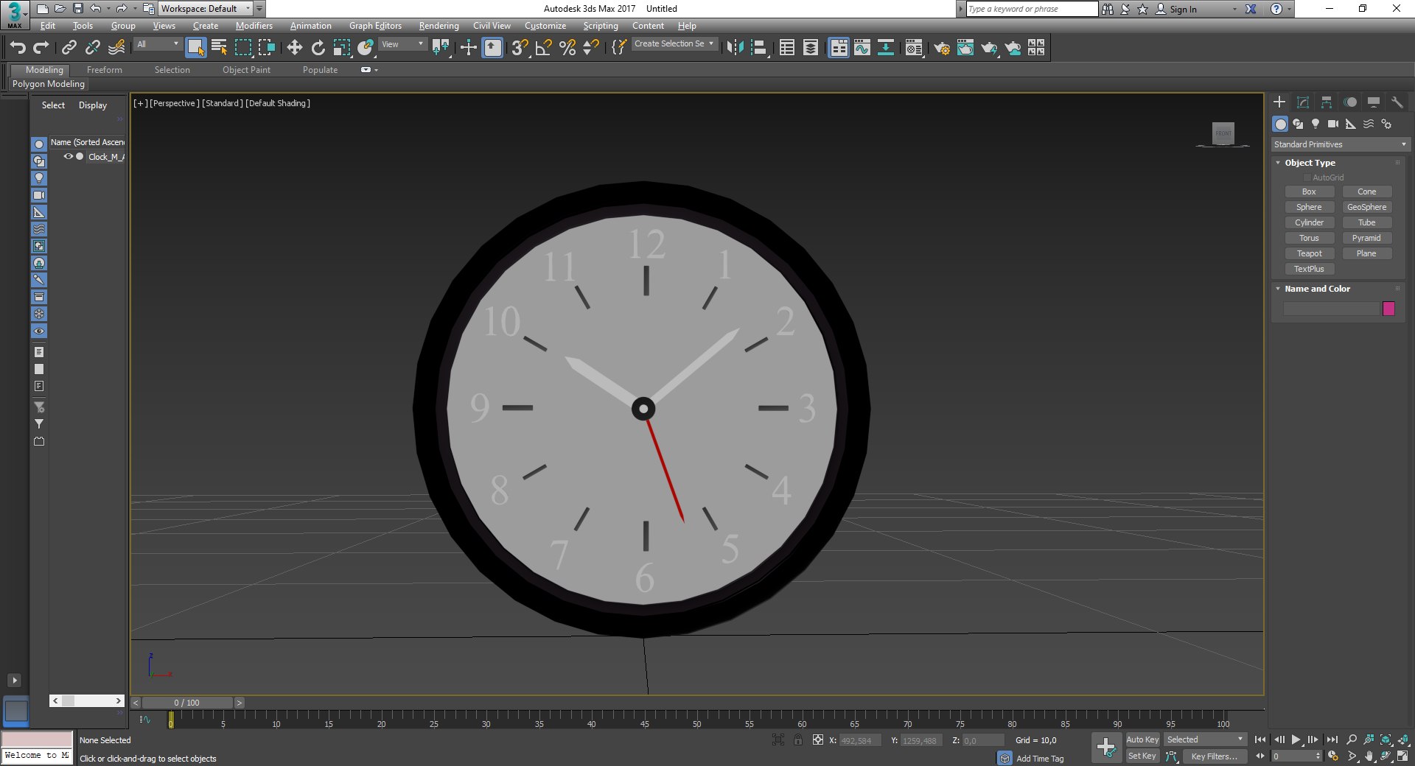The height and width of the screenshot is (766, 1415).
Task: Switch to the Freeform ribbon tab
Action: point(105,70)
